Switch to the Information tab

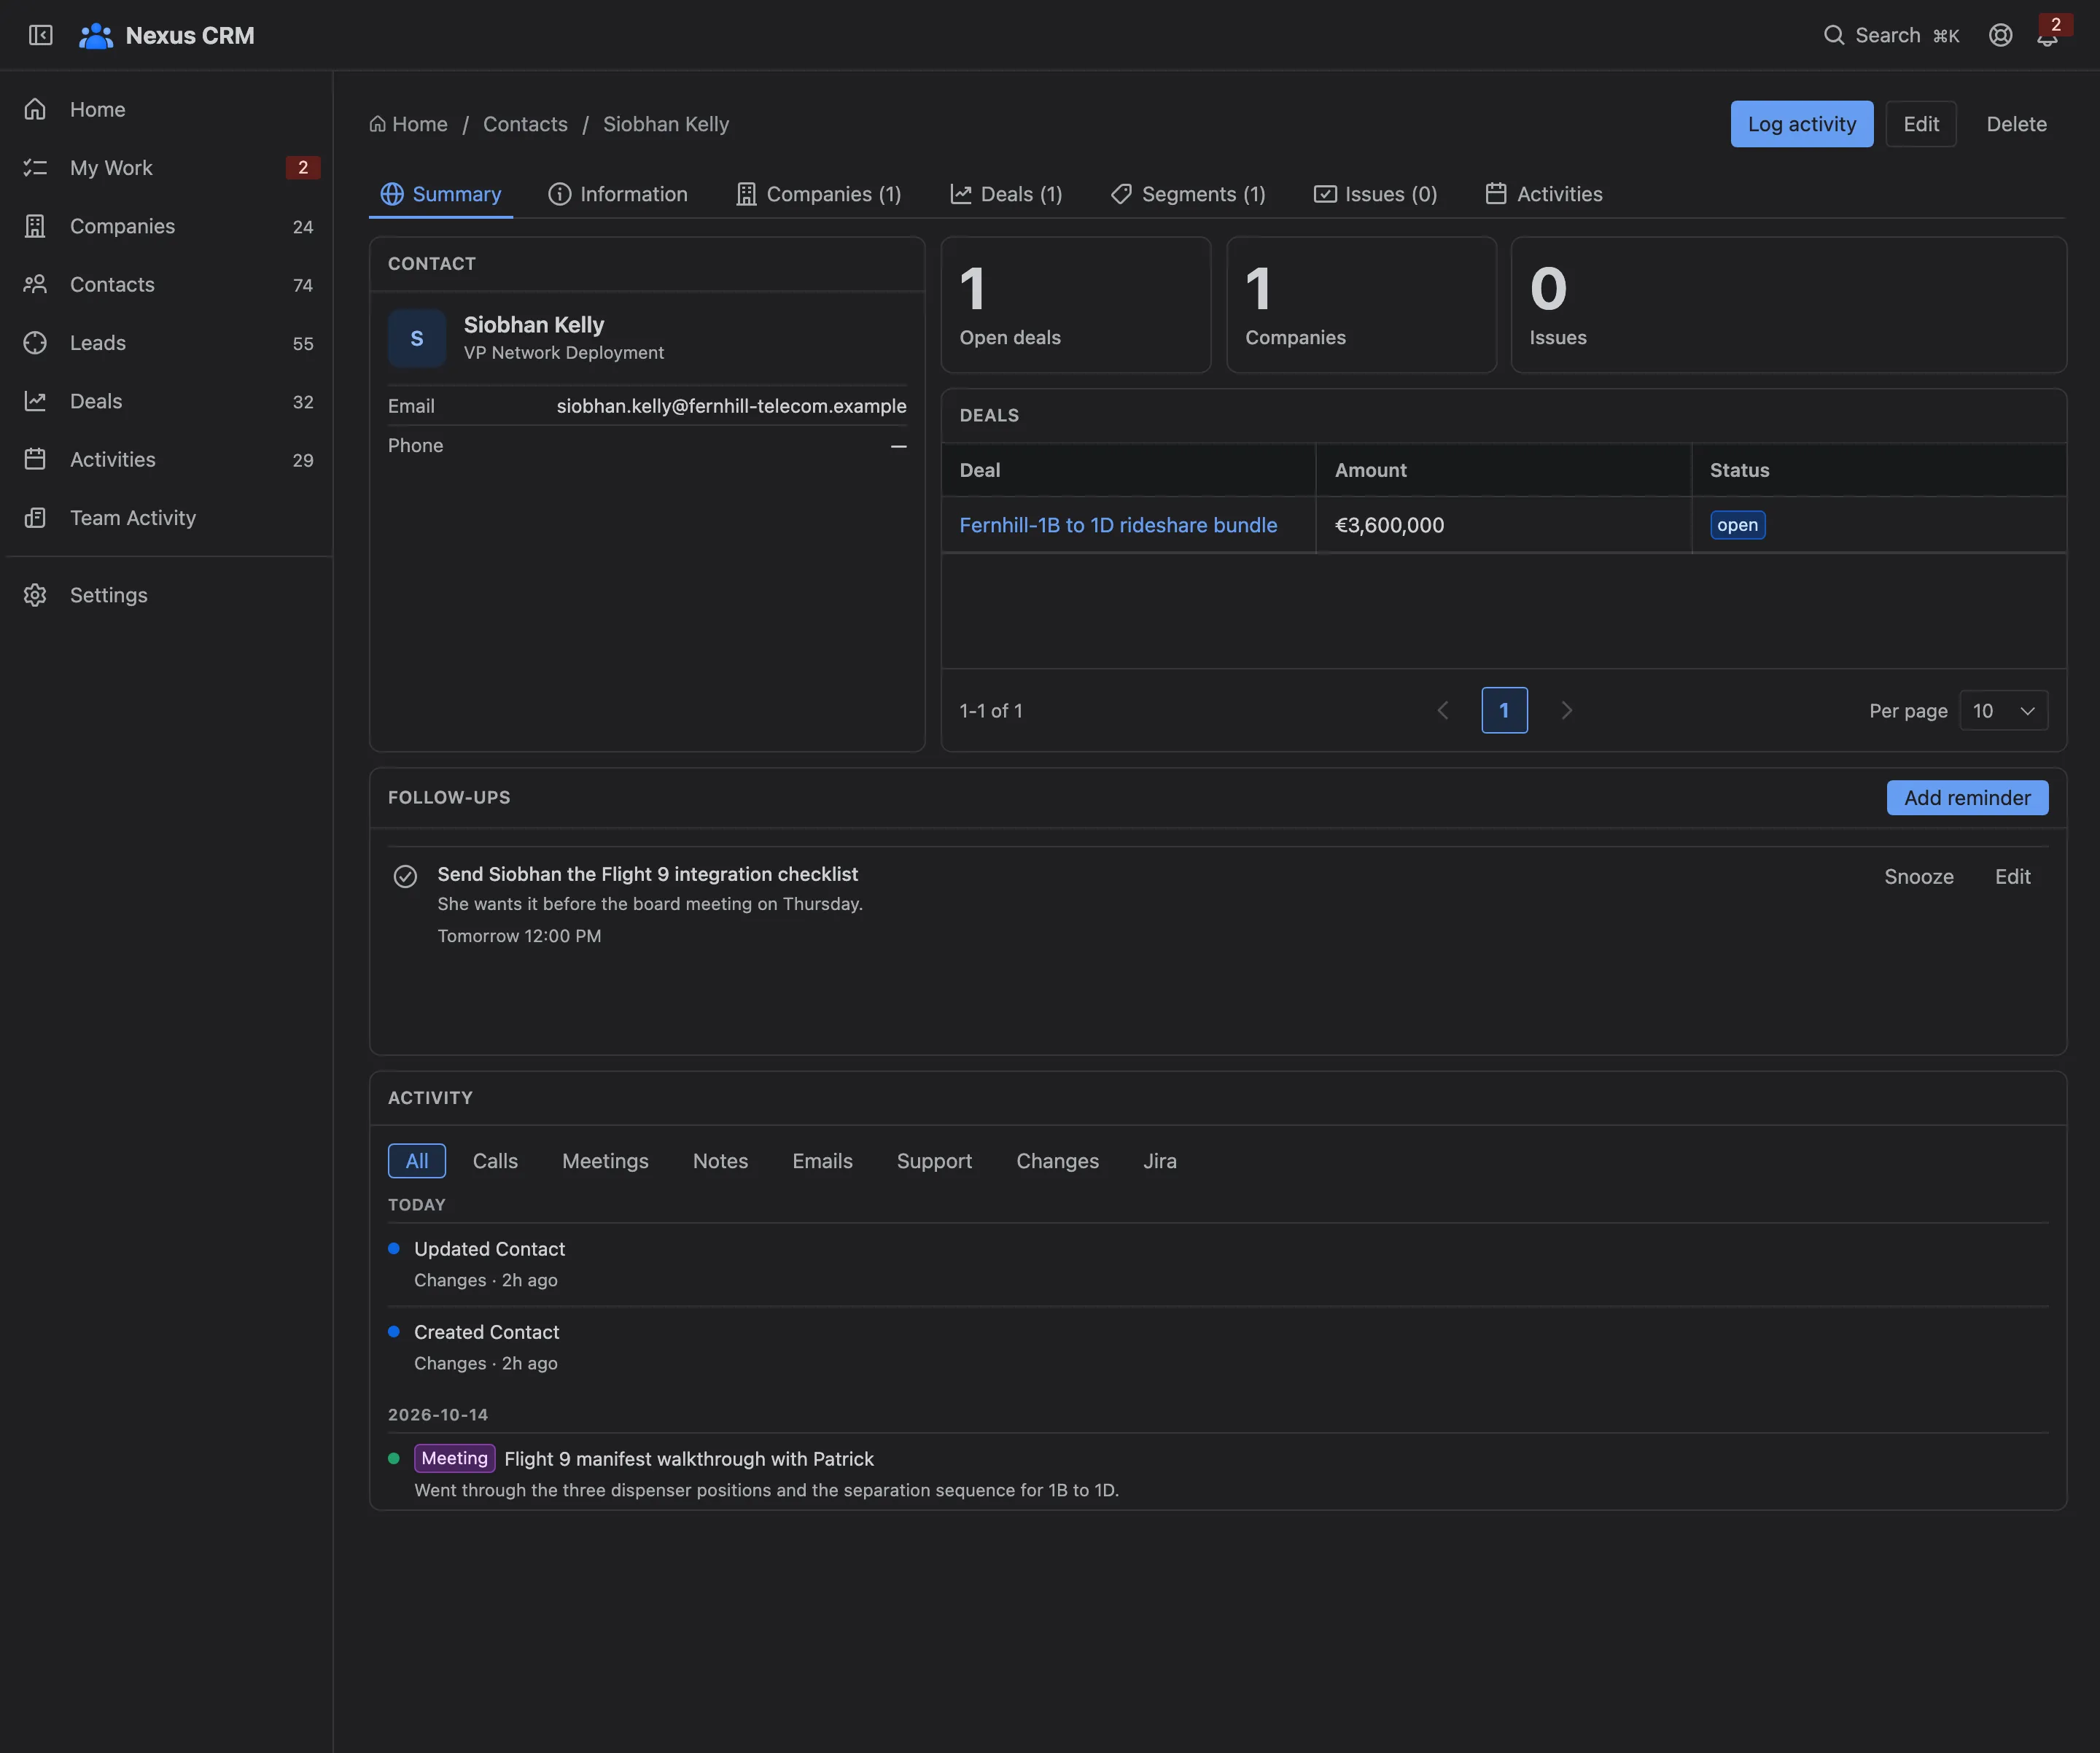(x=618, y=194)
